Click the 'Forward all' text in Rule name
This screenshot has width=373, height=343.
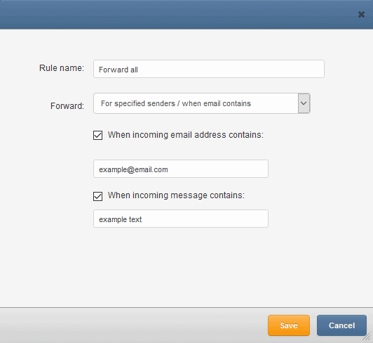pyautogui.click(x=118, y=70)
